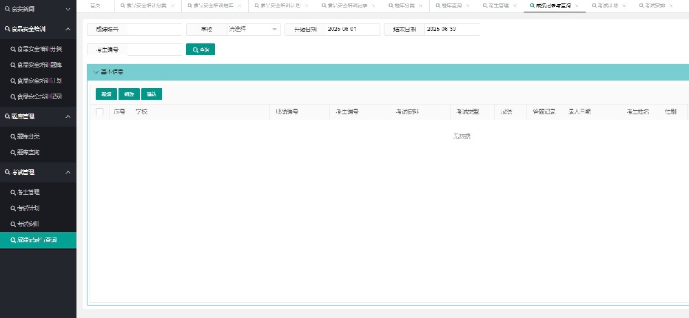
Task: Click the magnifier icon on the 食品安全培训计划 tab
Action: (x=258, y=6)
